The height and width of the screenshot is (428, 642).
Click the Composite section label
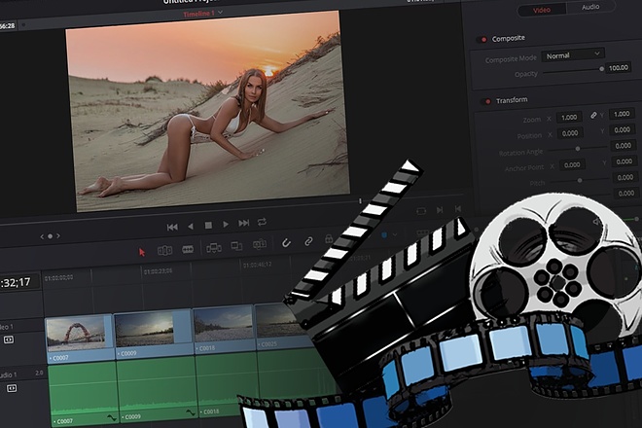point(508,38)
